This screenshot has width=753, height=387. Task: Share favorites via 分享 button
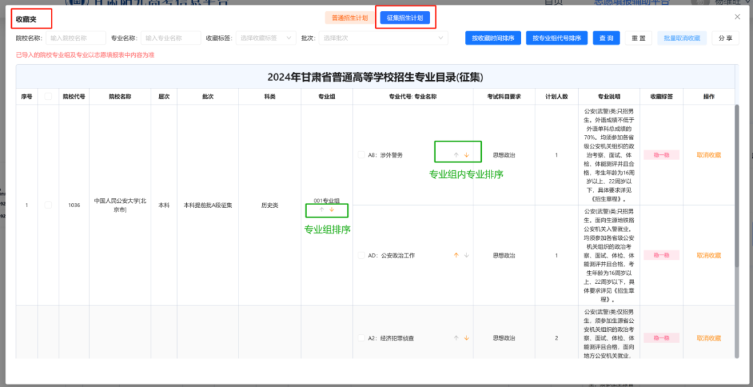pos(725,38)
